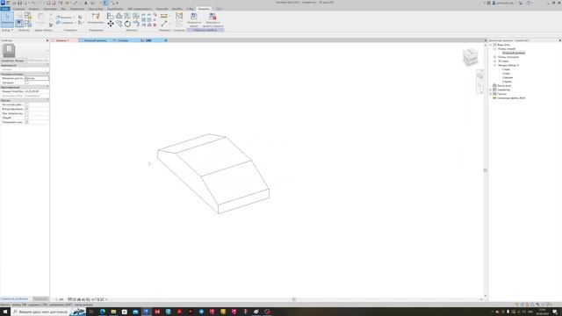Screen dimensions: 562x316
Task: Choose the Offset tool in Modify panel
Action: [119, 16]
